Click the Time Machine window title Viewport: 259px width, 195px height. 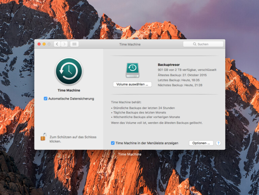pos(130,44)
